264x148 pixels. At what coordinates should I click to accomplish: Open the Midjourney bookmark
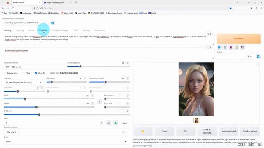pos(26,13)
